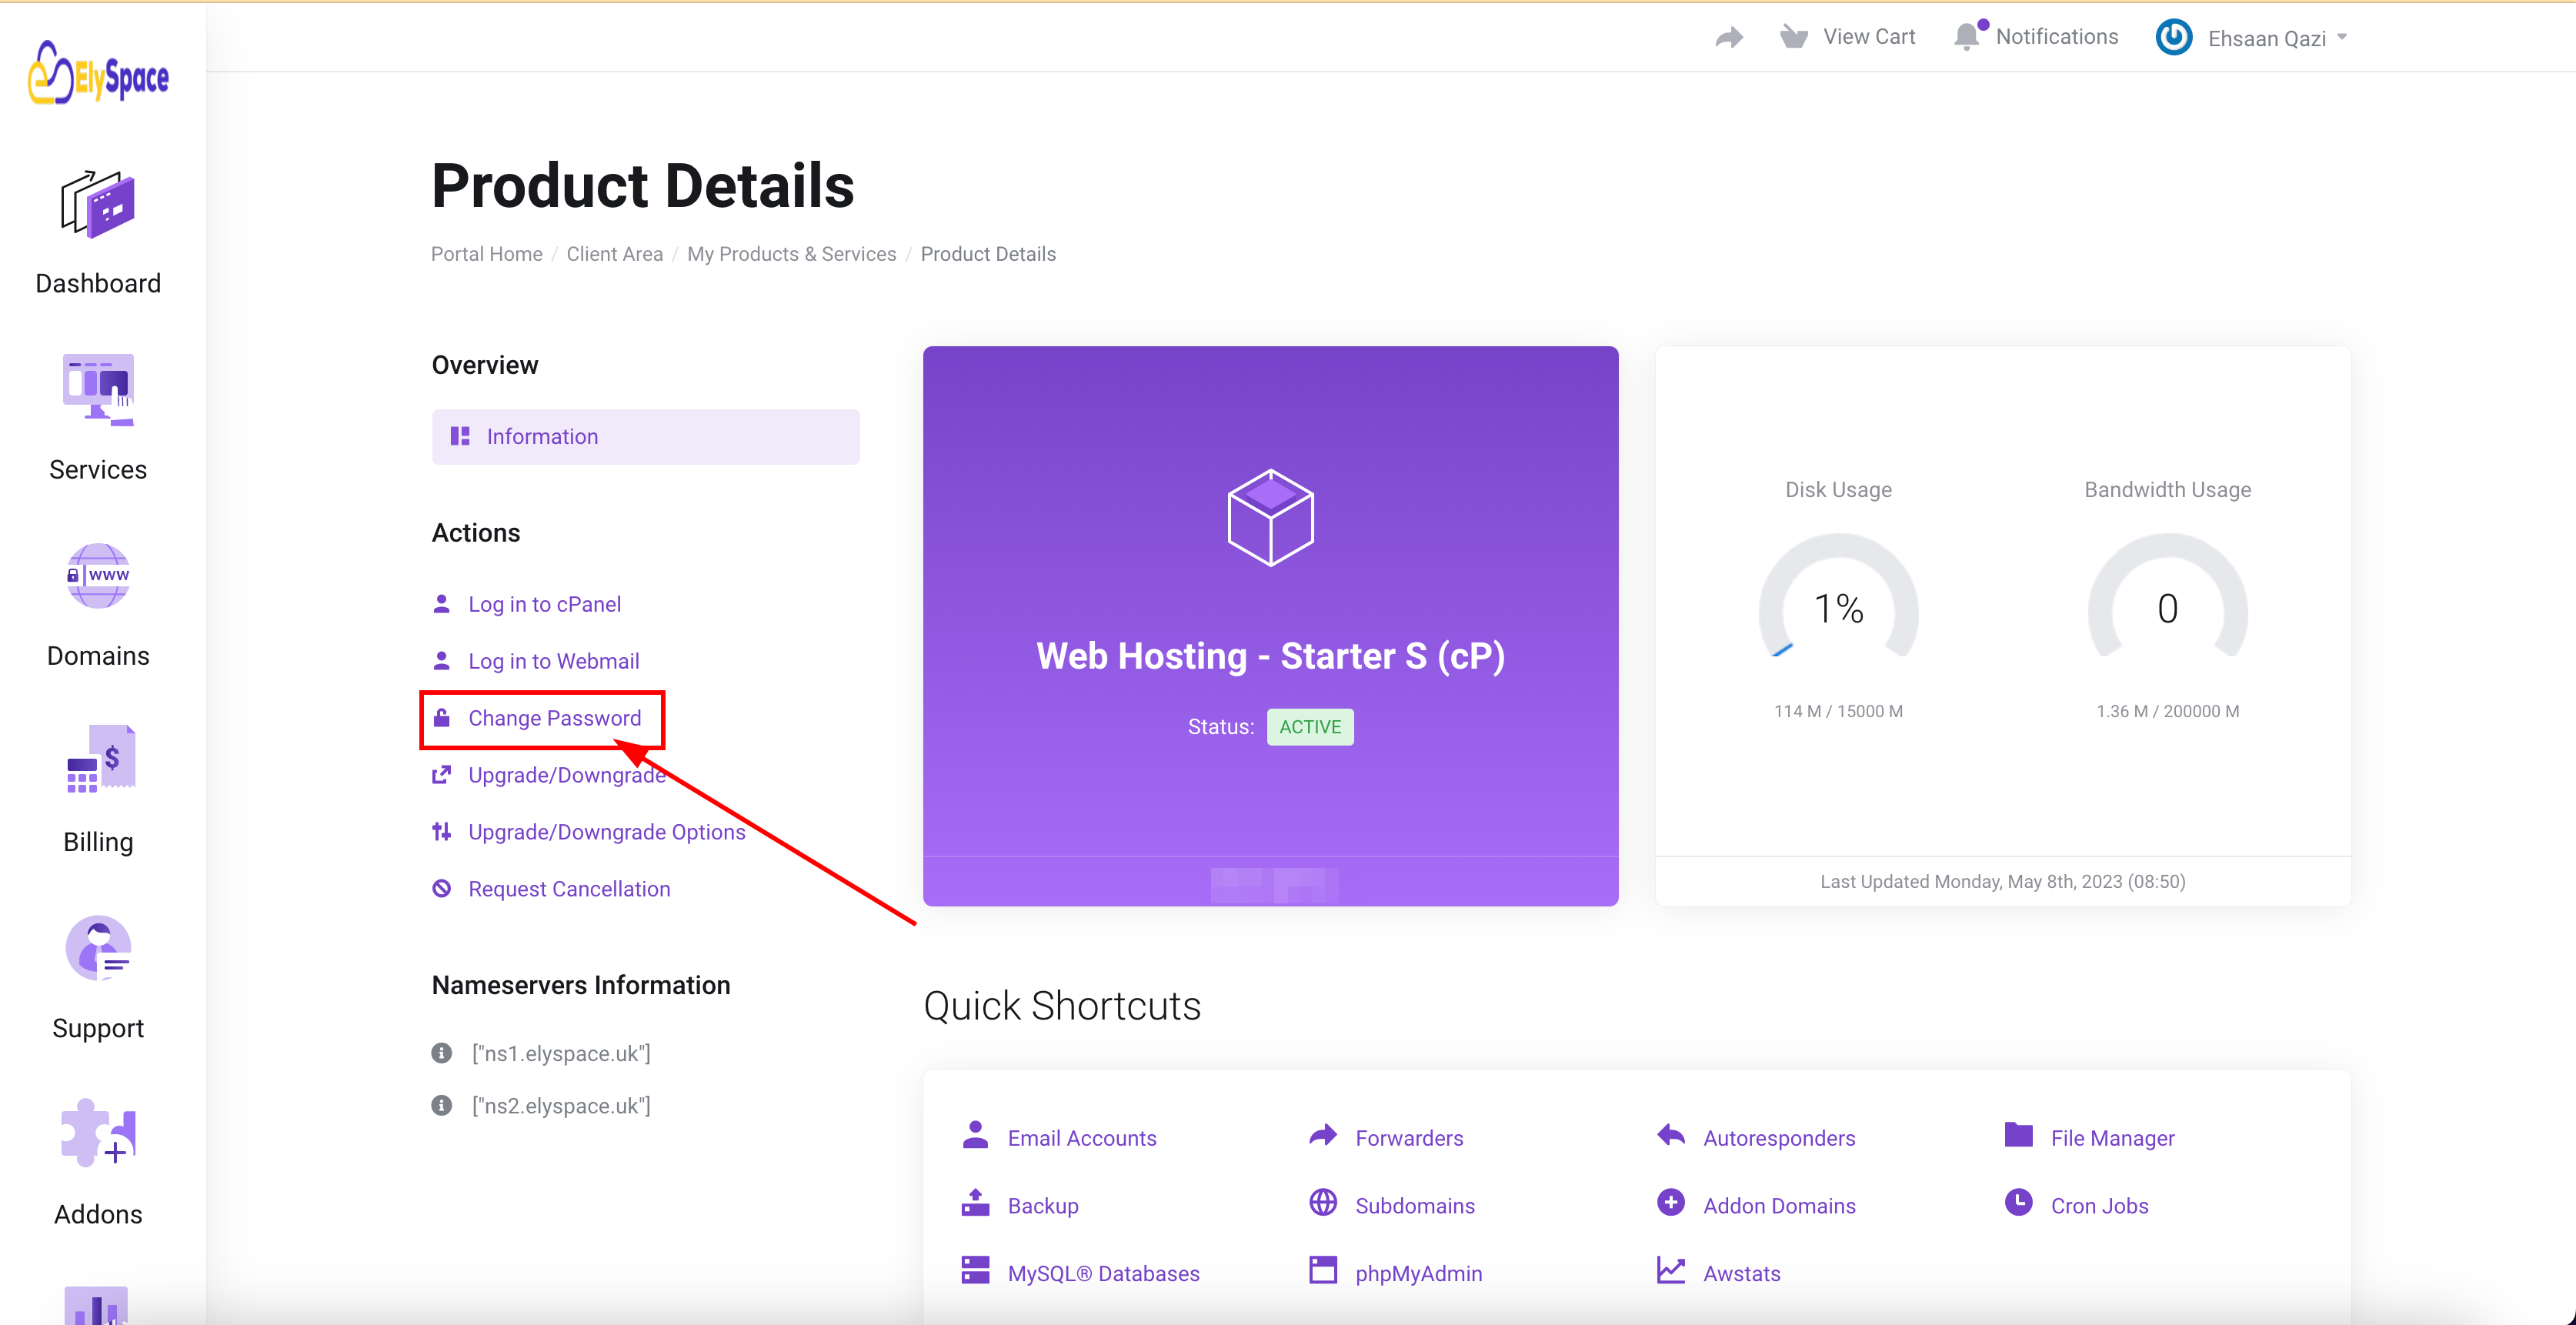Click the ns1.elyspace.uk nameserver entry

coord(561,1053)
